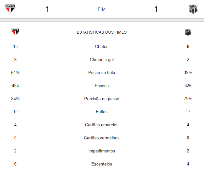Click the Chutes stat row label
204x173 pixels.
tap(102, 47)
